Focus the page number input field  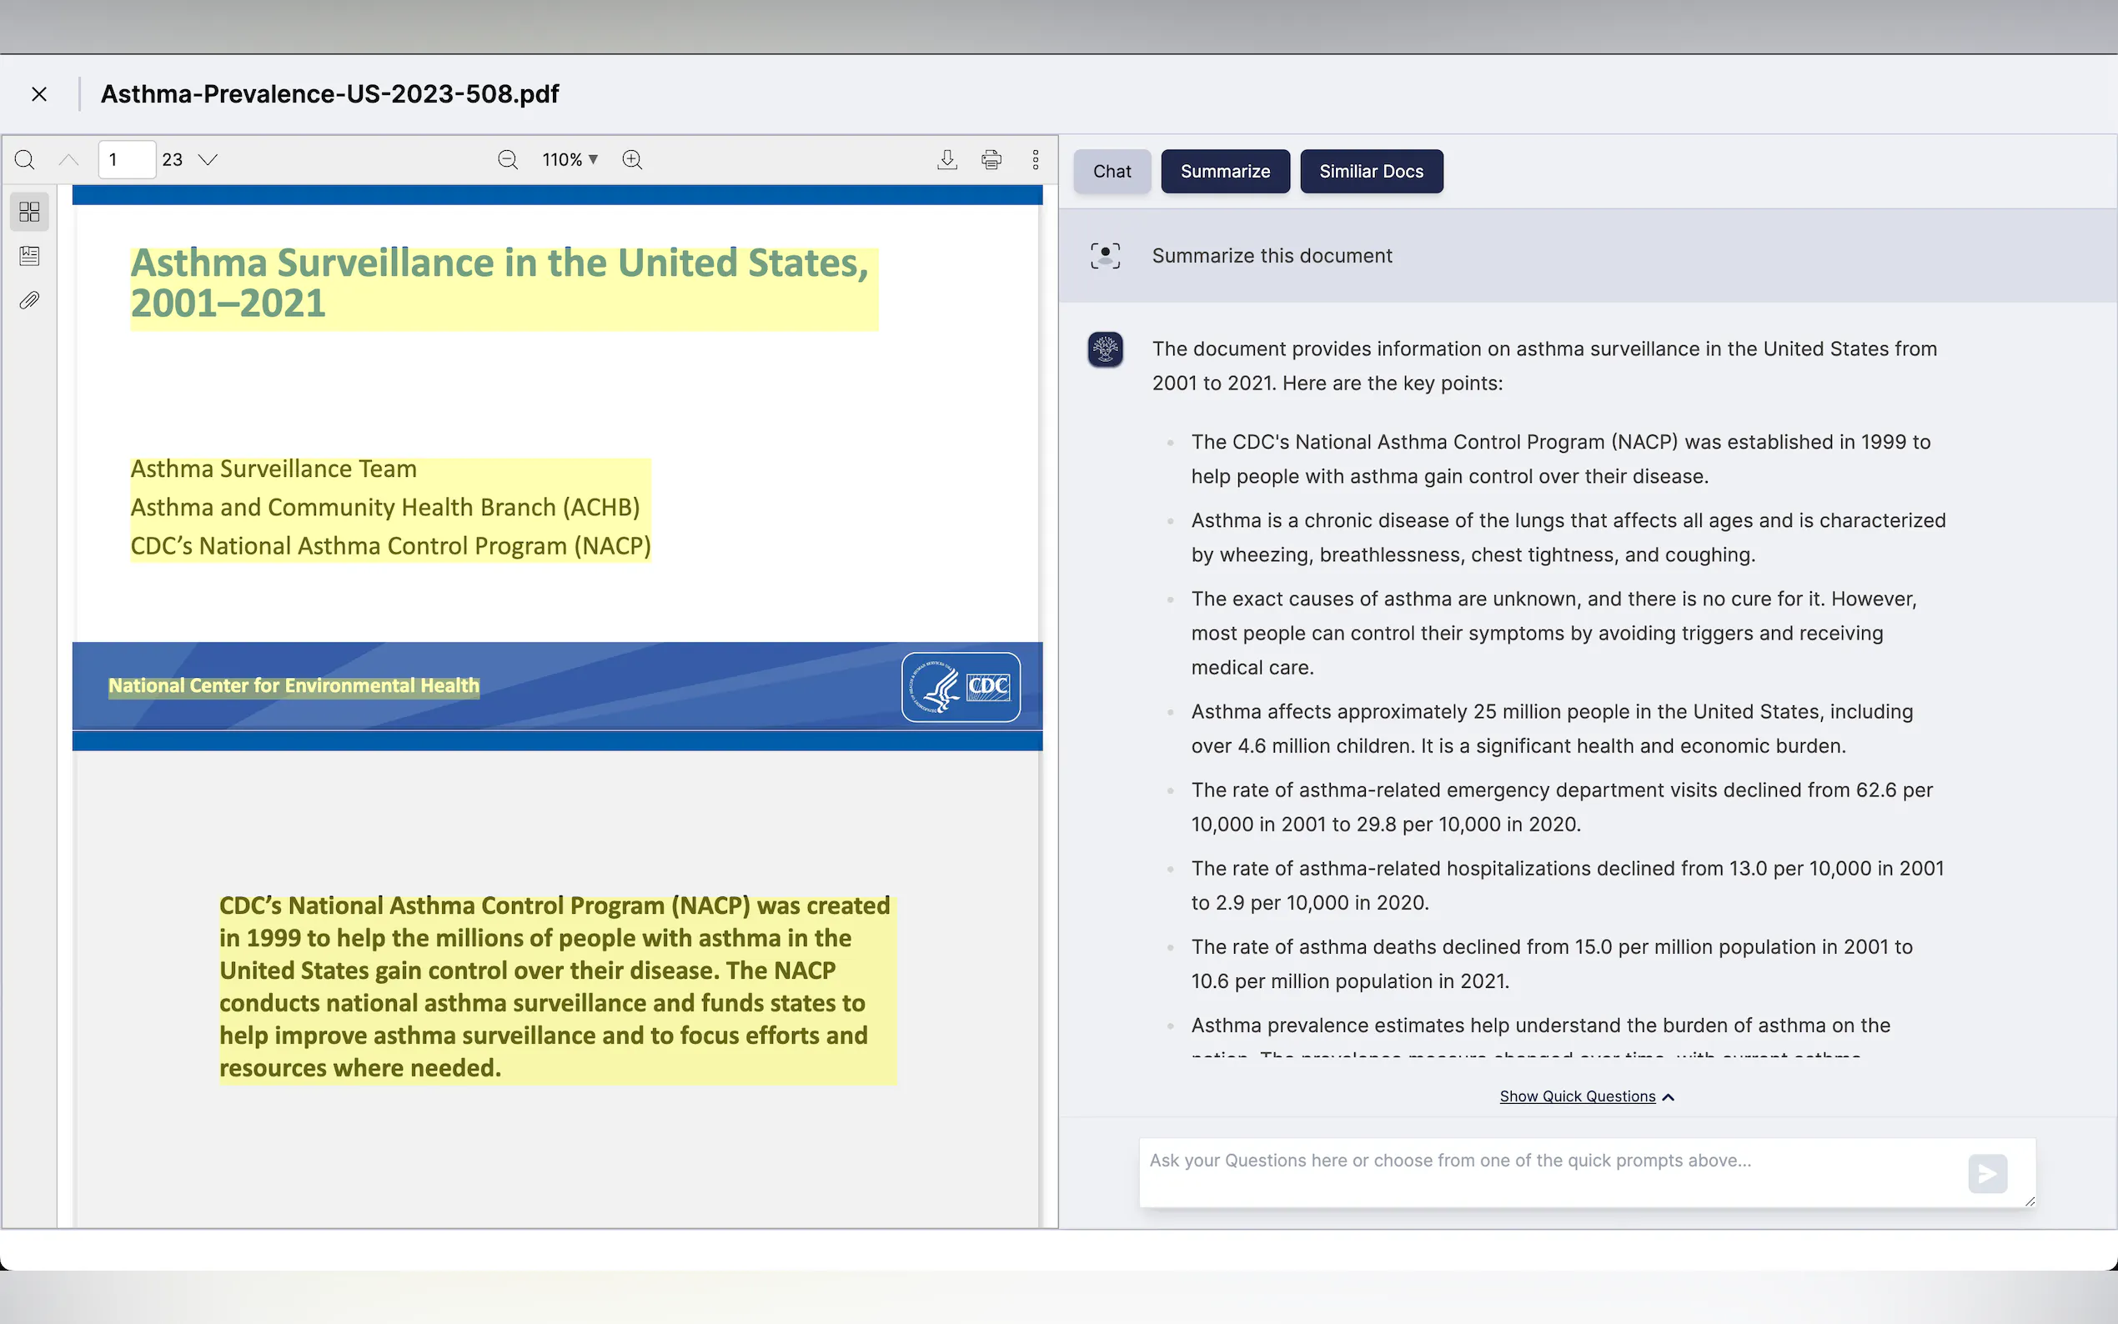tap(127, 159)
